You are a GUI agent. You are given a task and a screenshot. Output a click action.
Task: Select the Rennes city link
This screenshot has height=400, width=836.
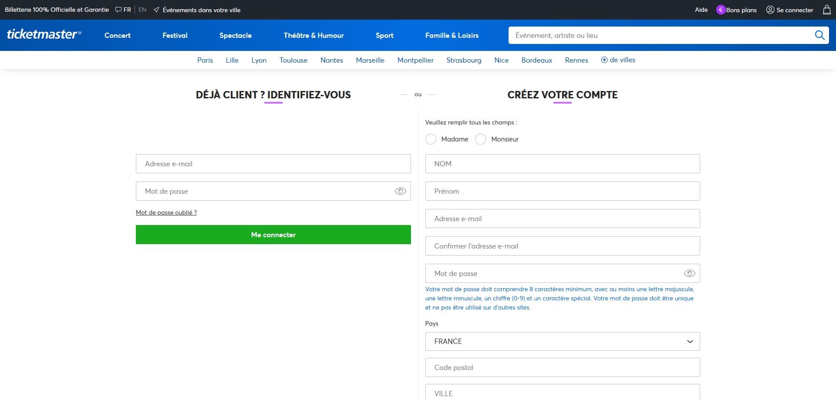click(576, 60)
